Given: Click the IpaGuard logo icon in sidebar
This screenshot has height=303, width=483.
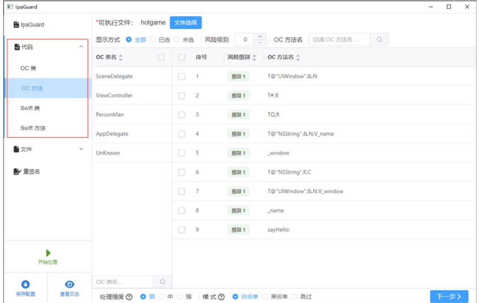Looking at the screenshot, I should 16,25.
